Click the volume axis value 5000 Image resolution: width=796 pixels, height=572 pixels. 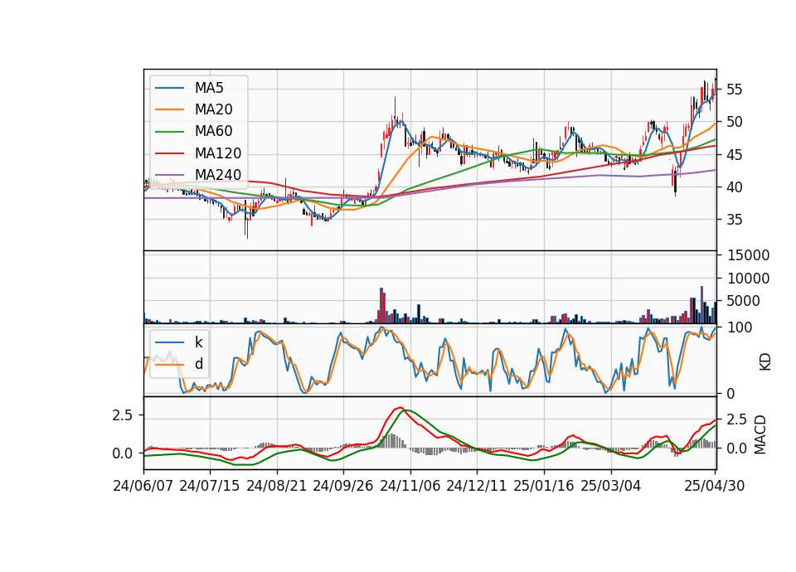coord(744,301)
